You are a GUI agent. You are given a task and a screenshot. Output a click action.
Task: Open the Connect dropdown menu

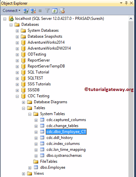[x=11, y=11]
